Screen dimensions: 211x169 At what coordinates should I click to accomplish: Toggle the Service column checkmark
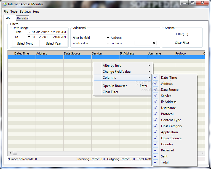click(x=155, y=96)
